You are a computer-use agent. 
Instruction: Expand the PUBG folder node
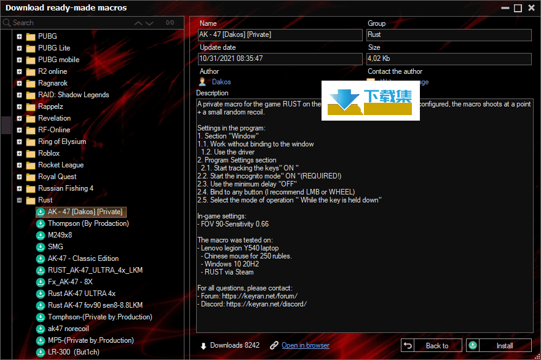(19, 36)
